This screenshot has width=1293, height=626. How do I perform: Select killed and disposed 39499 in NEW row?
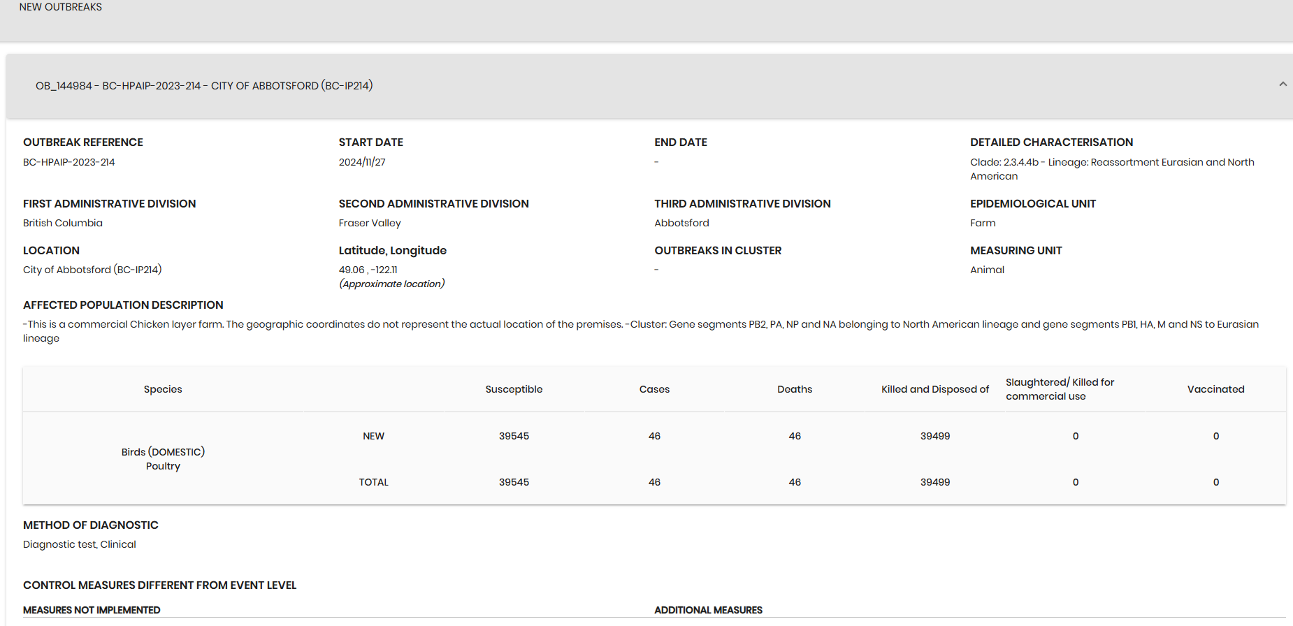pos(935,436)
